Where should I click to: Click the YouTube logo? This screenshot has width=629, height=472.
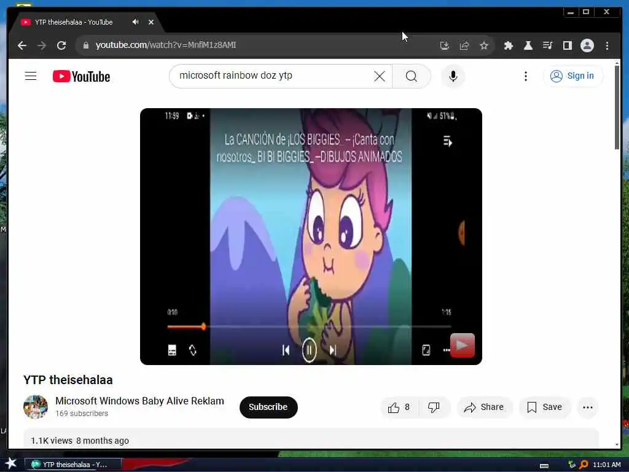(x=82, y=76)
